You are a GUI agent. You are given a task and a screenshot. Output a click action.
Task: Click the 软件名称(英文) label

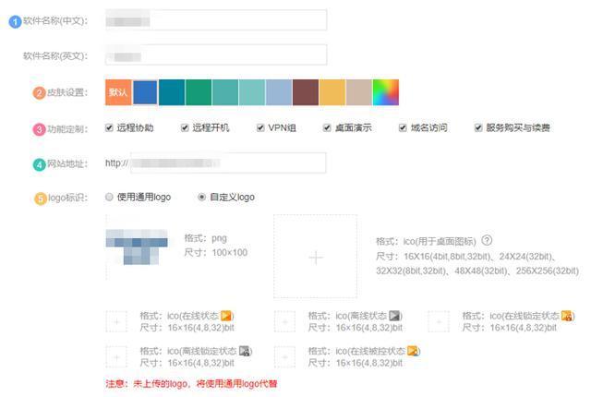[55, 55]
